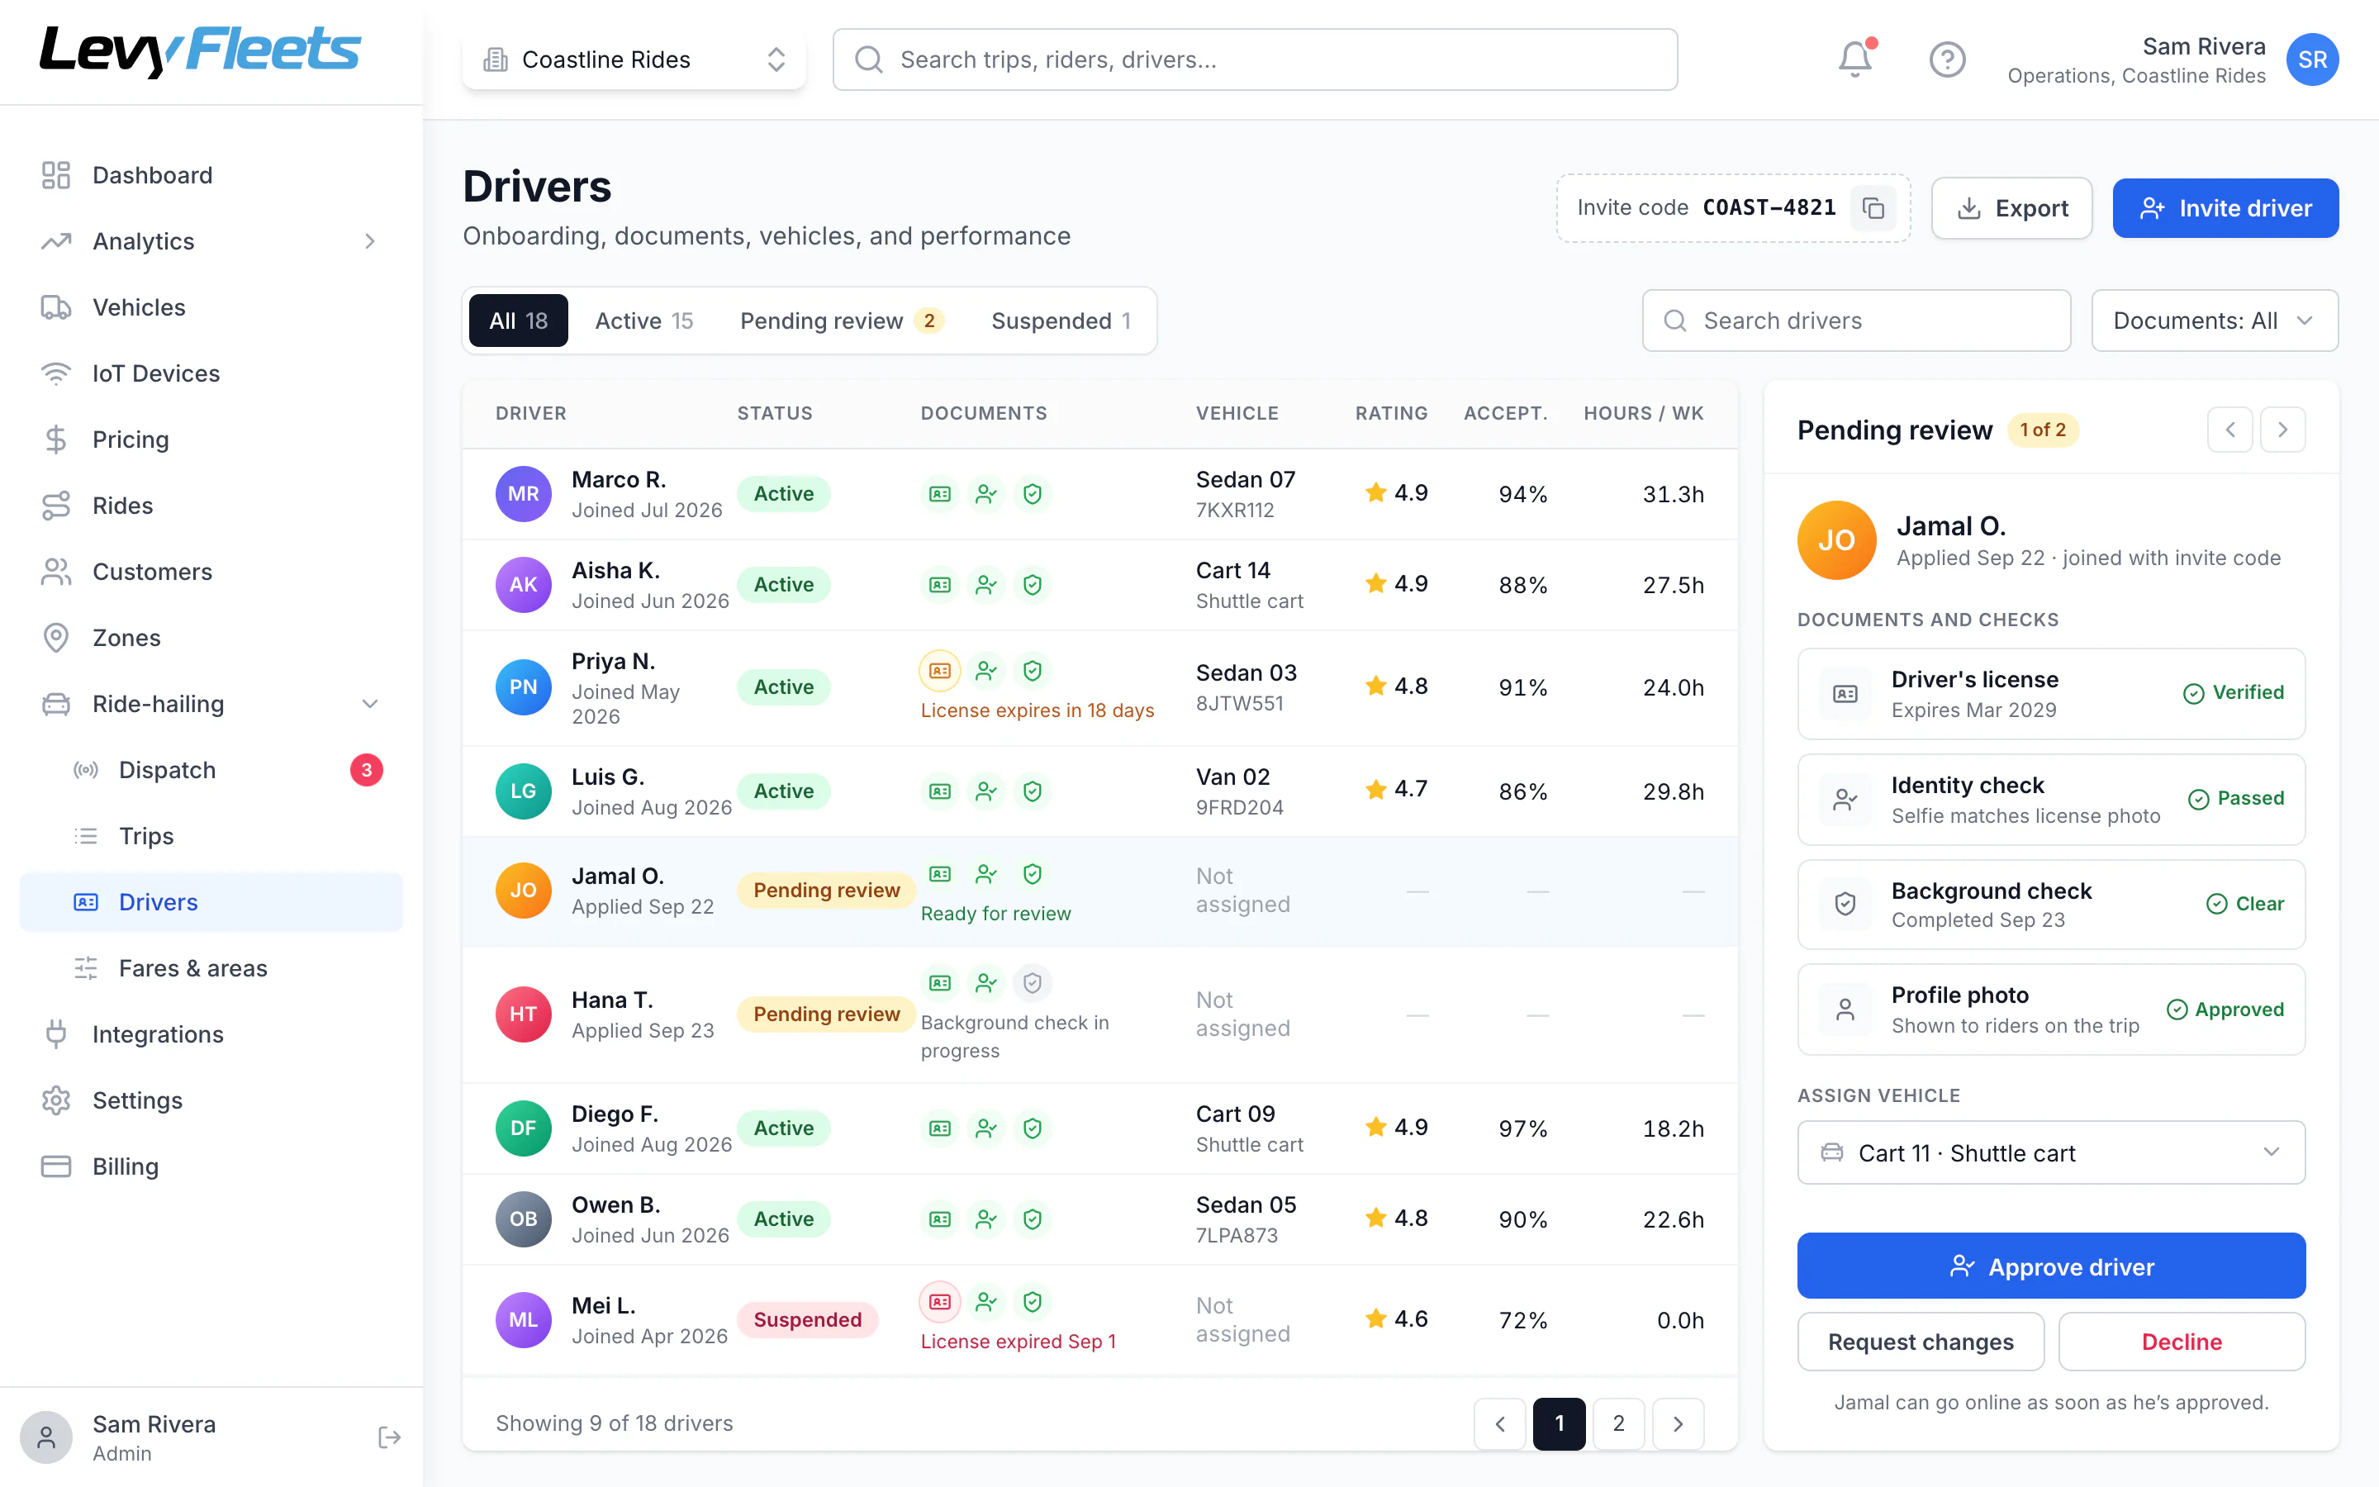Copy the invite code COAST-4821
This screenshot has height=1487, width=2379.
pyautogui.click(x=1873, y=207)
